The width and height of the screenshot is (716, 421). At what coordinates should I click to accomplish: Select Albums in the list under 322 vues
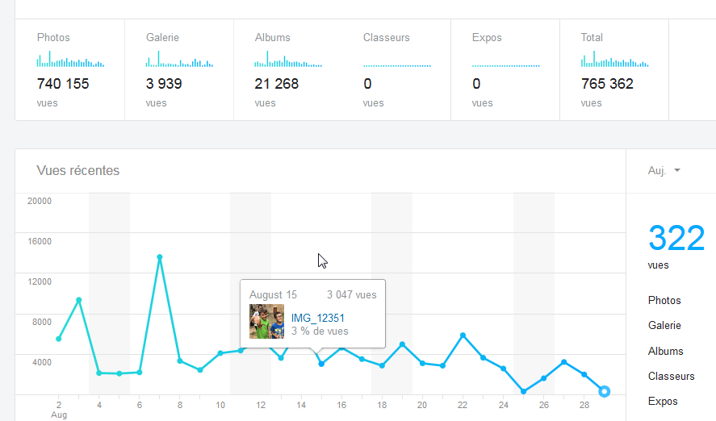[665, 352]
